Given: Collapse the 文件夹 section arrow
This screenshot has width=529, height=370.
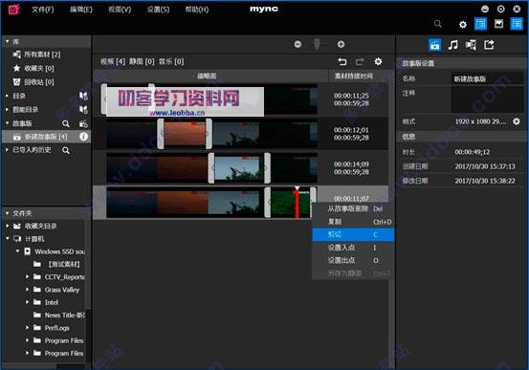Looking at the screenshot, I should [x=7, y=213].
